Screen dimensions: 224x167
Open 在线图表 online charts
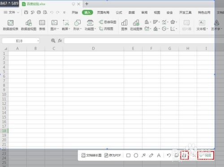(136, 25)
